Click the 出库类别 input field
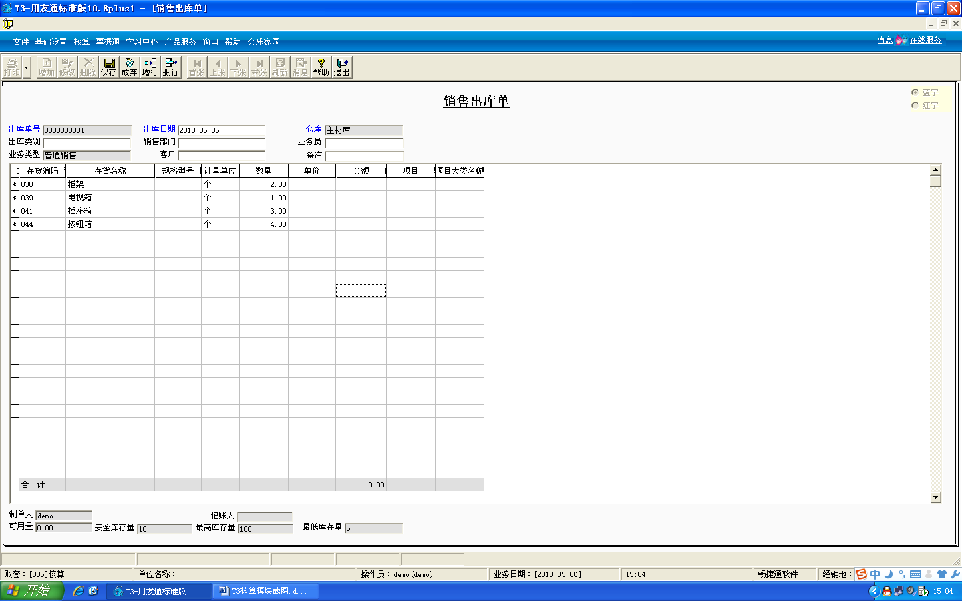This screenshot has height=601, width=962. tap(87, 142)
